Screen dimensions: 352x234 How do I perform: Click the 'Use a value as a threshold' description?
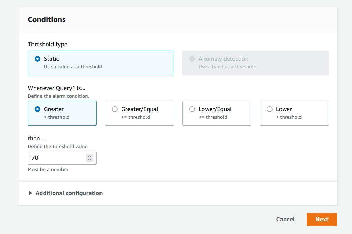[x=73, y=67]
